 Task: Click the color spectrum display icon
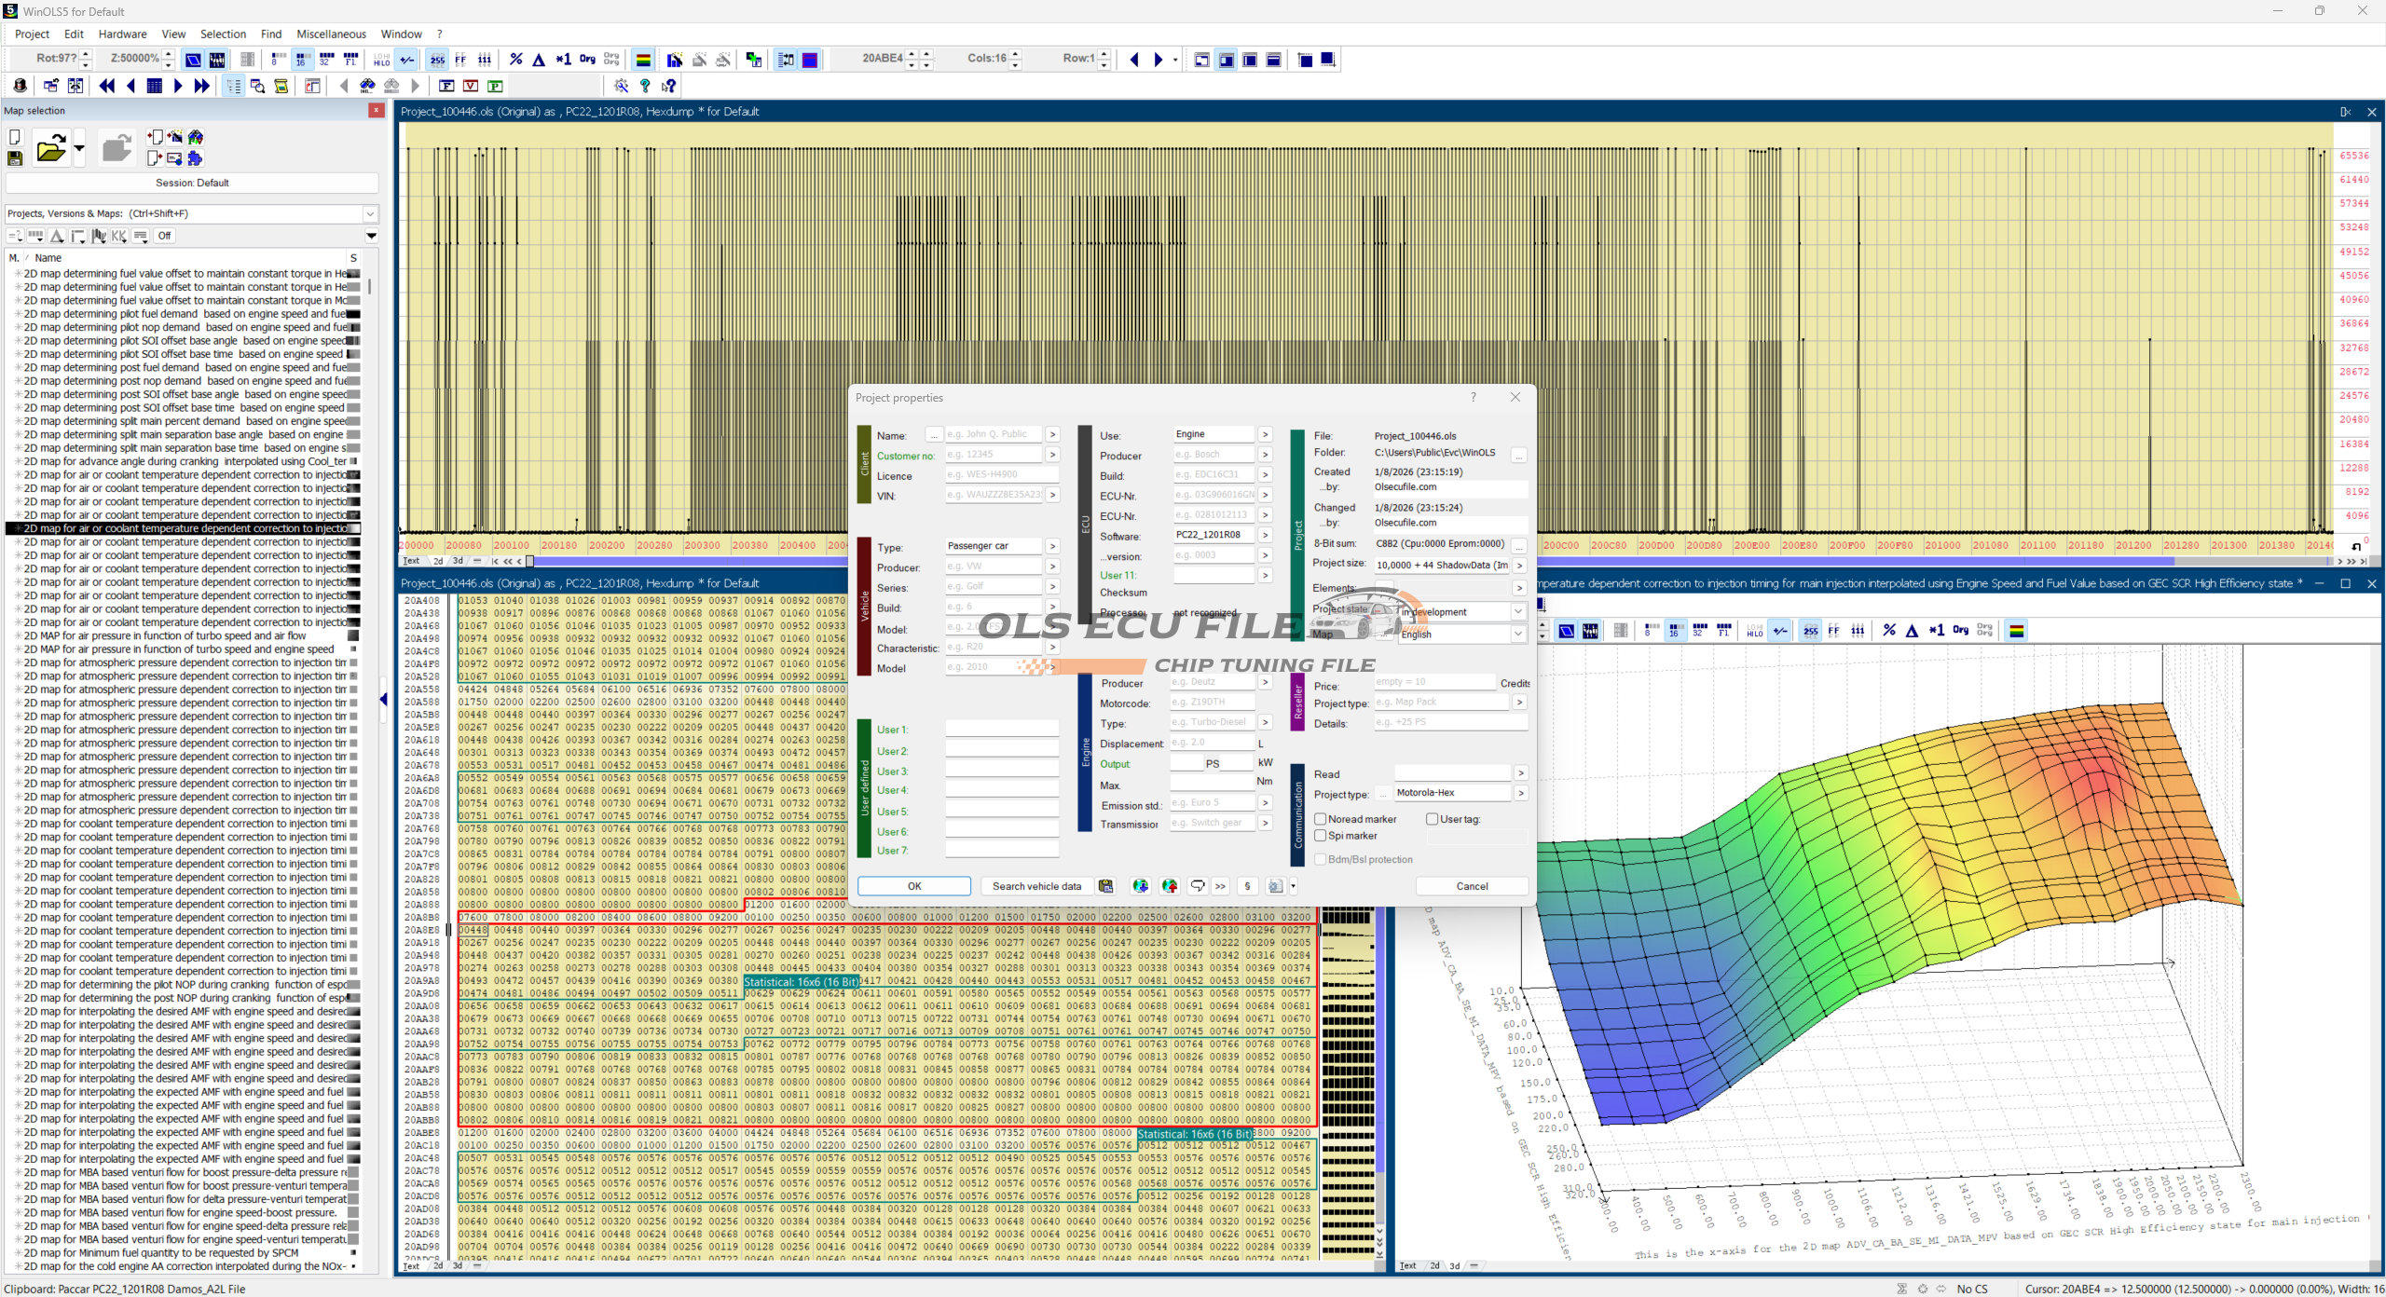(x=643, y=60)
